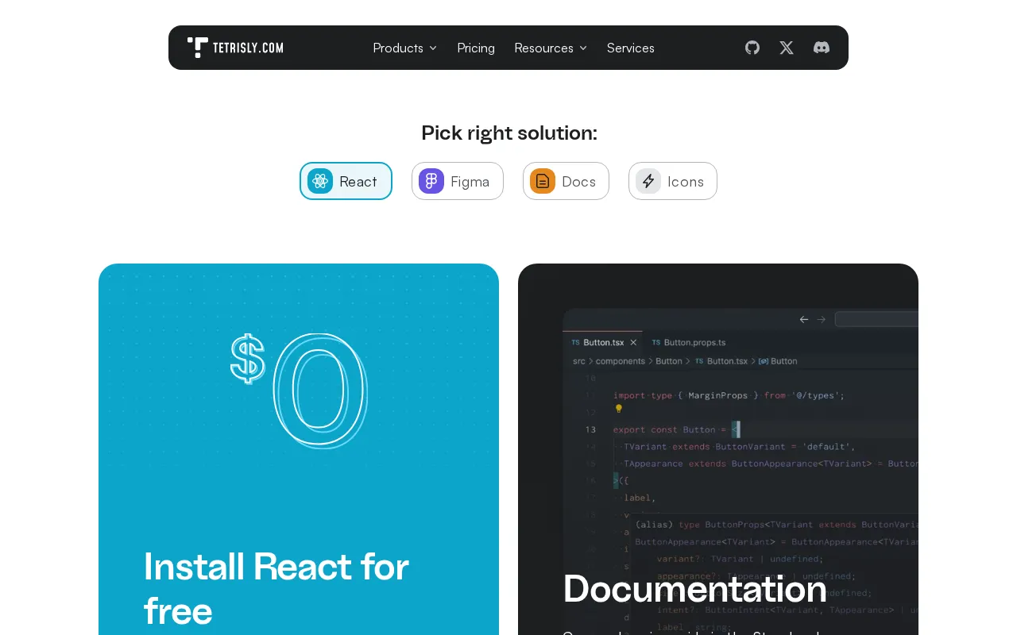Click the Pick right solution heading
The width and height of the screenshot is (1017, 635).
[x=509, y=133]
